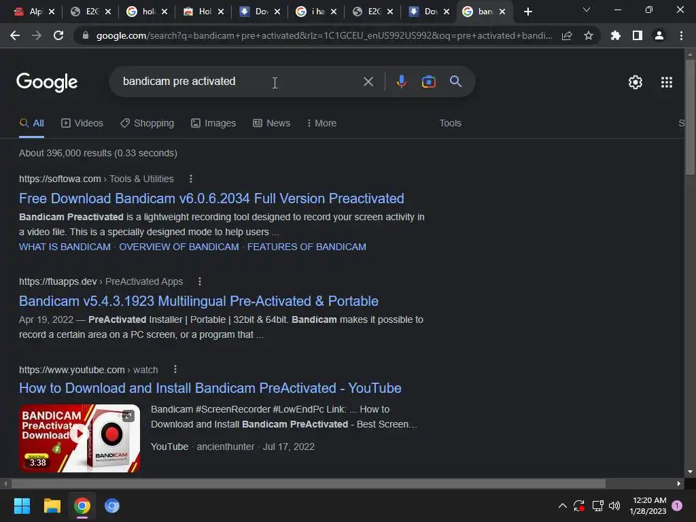Click the https://softowa.com breadcrumb
Screen dimensions: 696x522
[x=60, y=179]
